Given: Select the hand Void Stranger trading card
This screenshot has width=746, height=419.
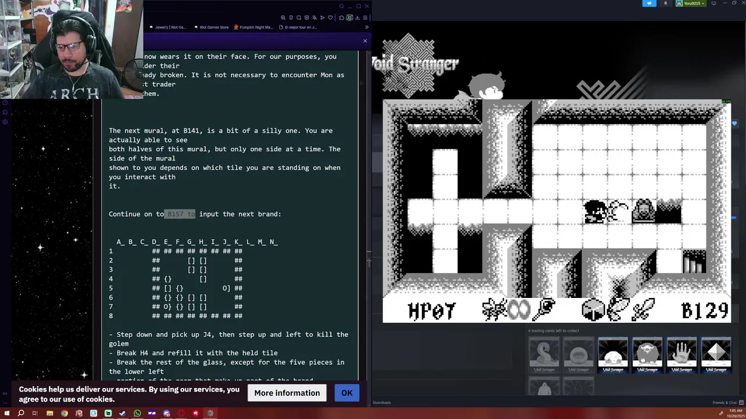Looking at the screenshot, I should [681, 355].
